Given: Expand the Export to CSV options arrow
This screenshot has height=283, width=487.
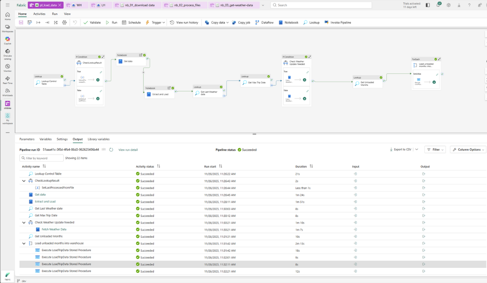Looking at the screenshot, I should click(417, 149).
